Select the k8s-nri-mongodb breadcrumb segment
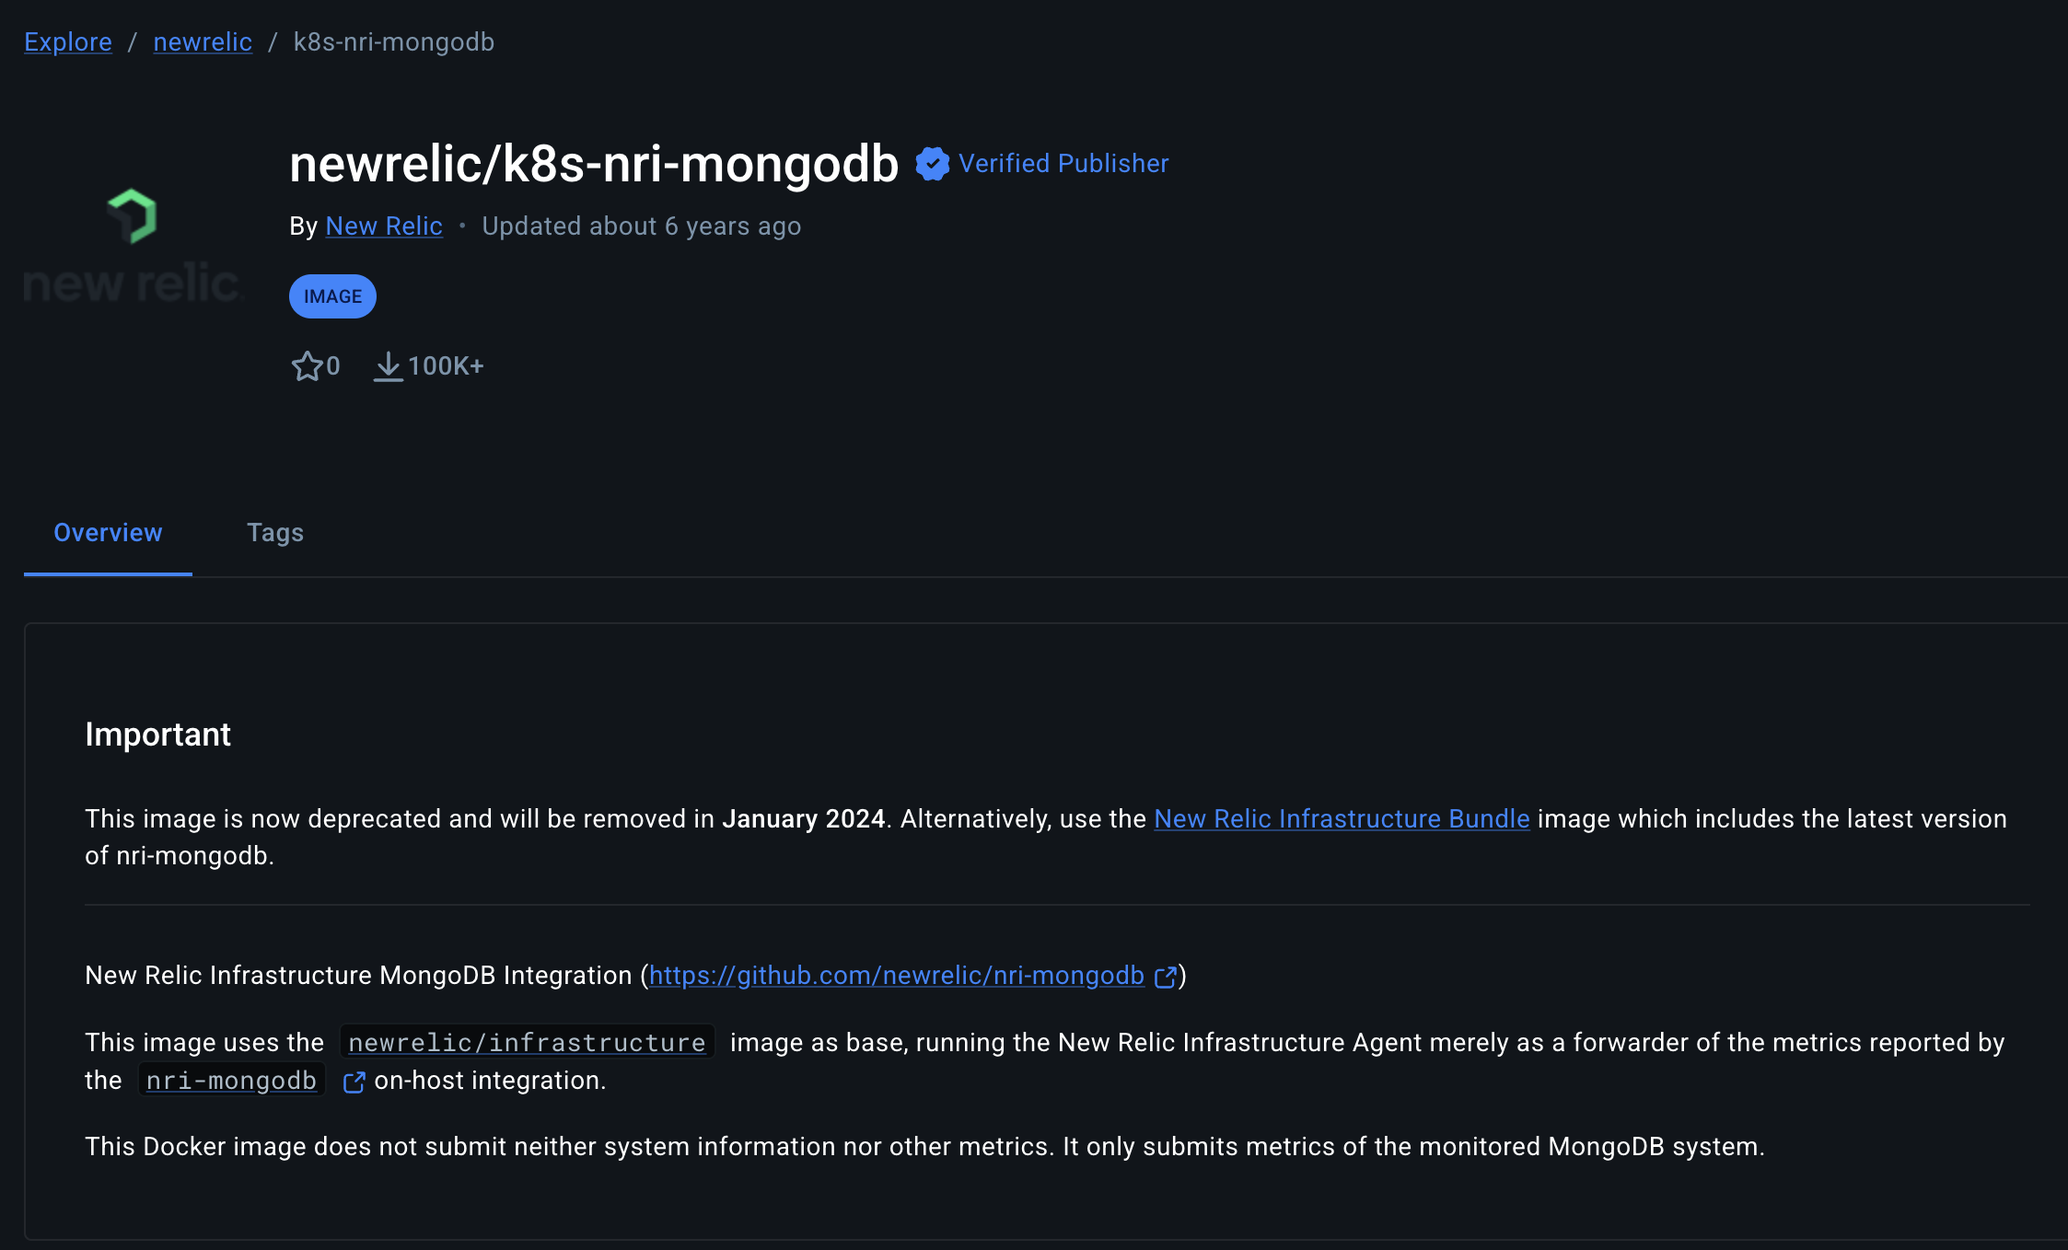The image size is (2068, 1250). click(x=393, y=41)
